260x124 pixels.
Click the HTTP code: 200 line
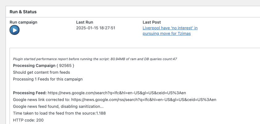click(28, 120)
